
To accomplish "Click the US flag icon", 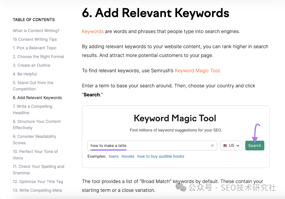I will 225,146.
